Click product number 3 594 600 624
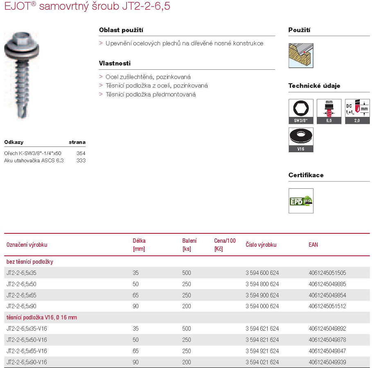 262,273
